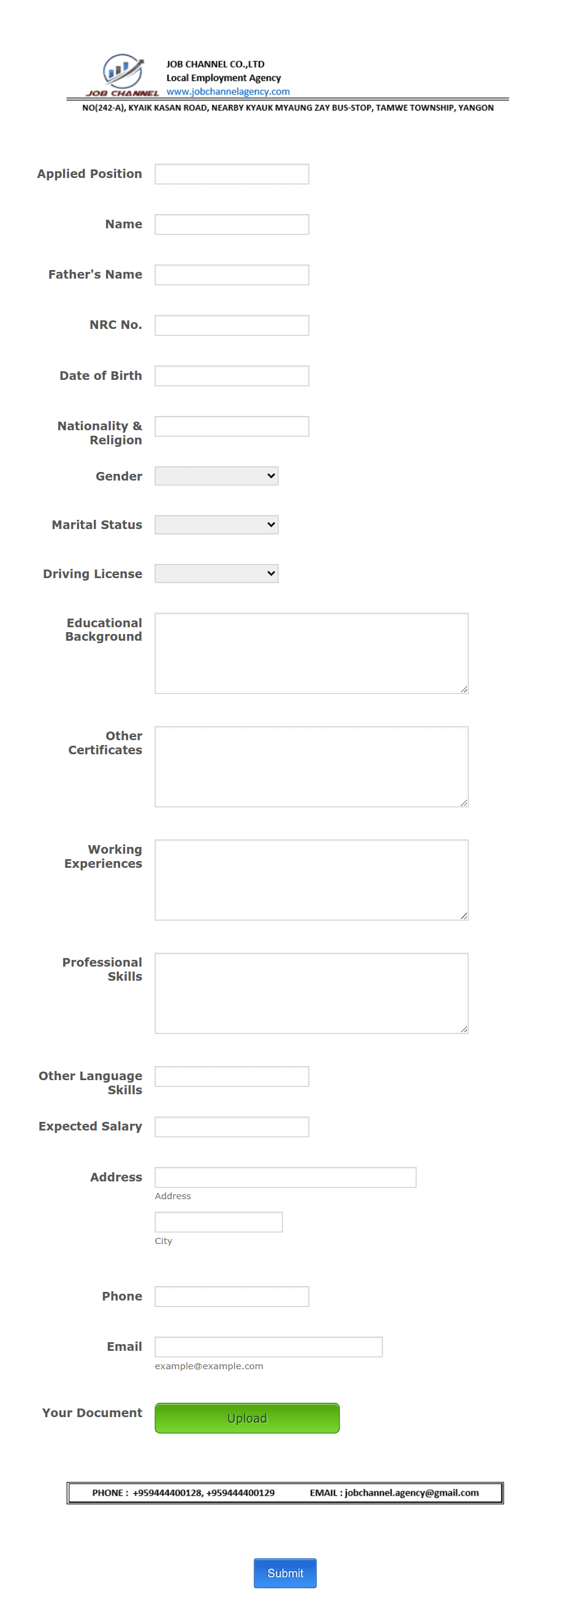Expand the Gender dropdown
Image resolution: width=570 pixels, height=1619 pixels.
pos(216,476)
